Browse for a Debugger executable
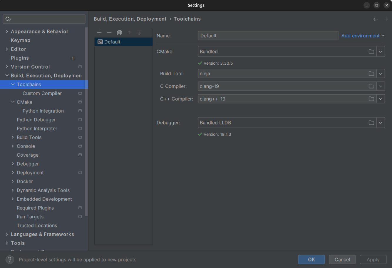The height and width of the screenshot is (268, 392). tap(371, 123)
